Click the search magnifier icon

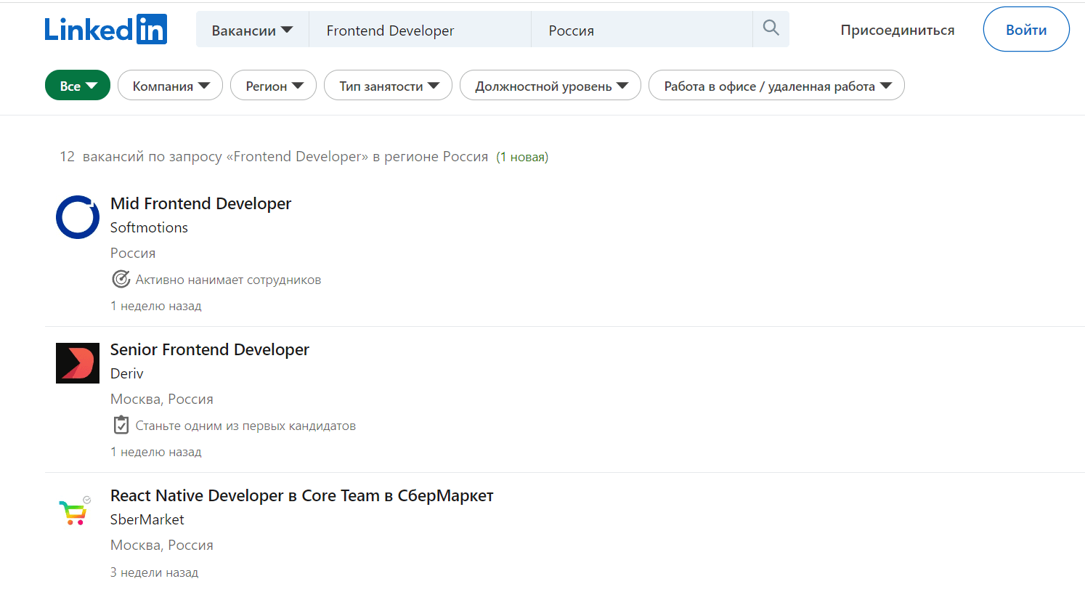pos(771,28)
